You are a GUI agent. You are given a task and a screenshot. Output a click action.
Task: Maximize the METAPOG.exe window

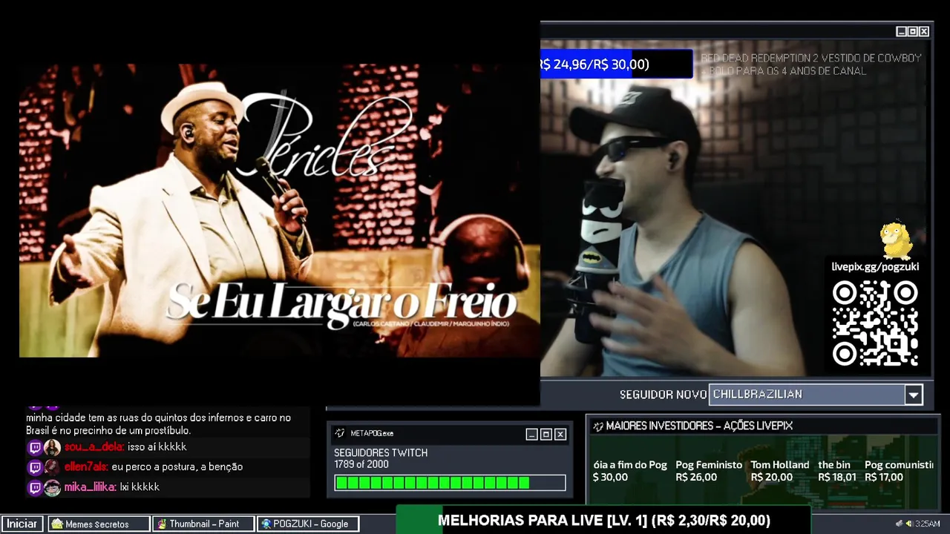pos(546,435)
